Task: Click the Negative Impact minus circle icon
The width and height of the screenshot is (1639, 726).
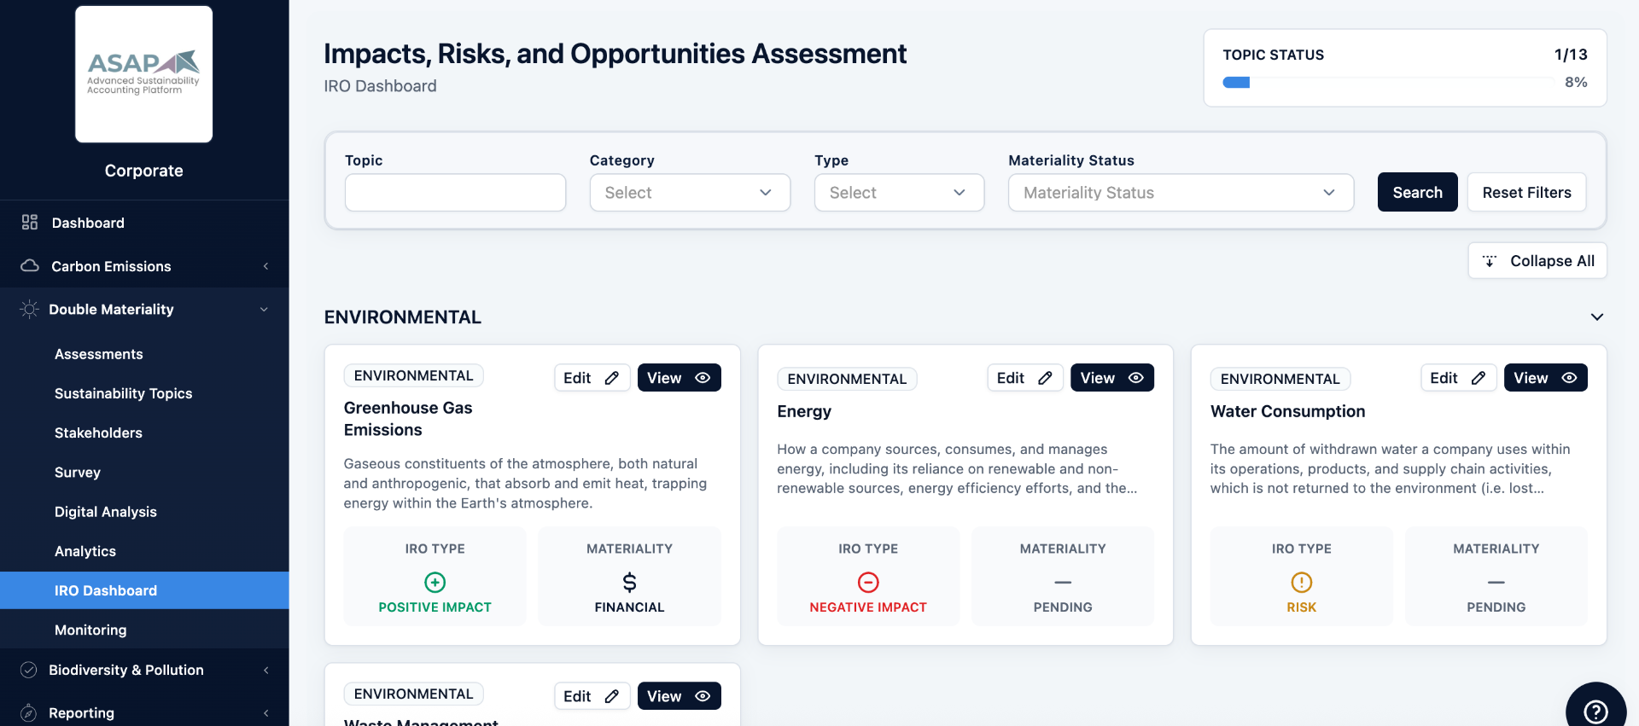Action: point(868,582)
